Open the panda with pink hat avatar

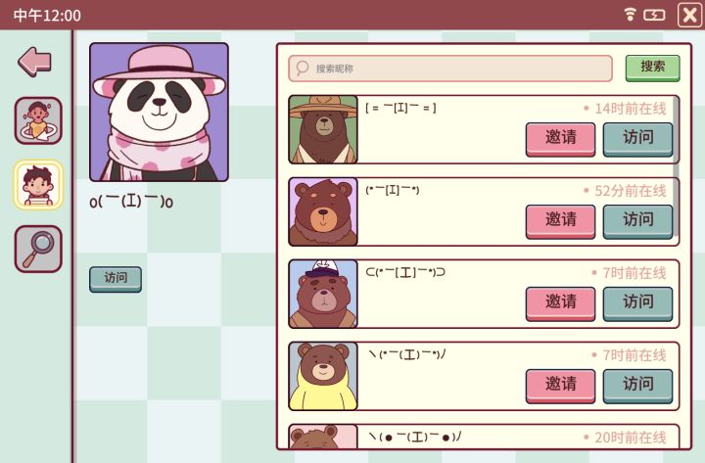click(x=160, y=112)
